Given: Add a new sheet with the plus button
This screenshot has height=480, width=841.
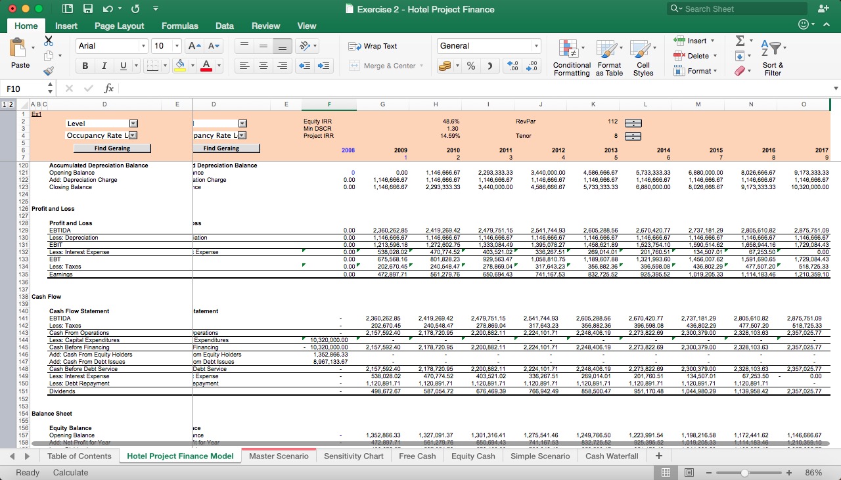Looking at the screenshot, I should [658, 456].
